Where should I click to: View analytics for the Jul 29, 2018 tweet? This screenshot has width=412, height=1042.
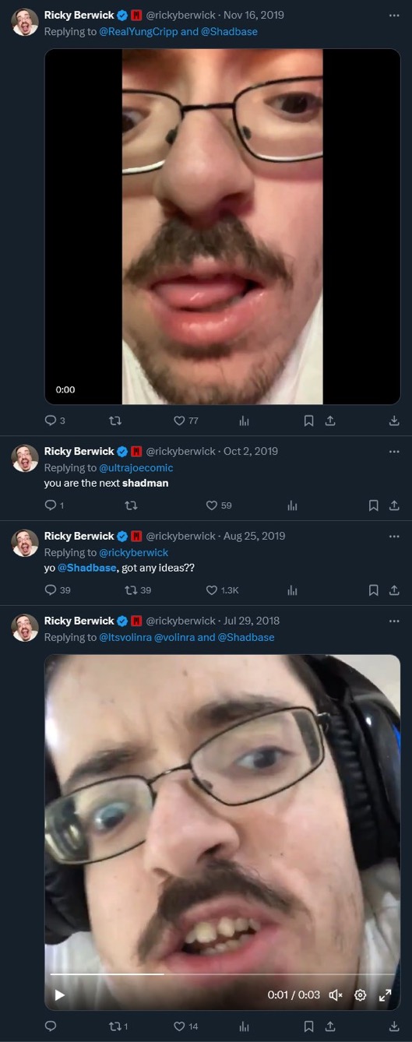click(x=244, y=1026)
